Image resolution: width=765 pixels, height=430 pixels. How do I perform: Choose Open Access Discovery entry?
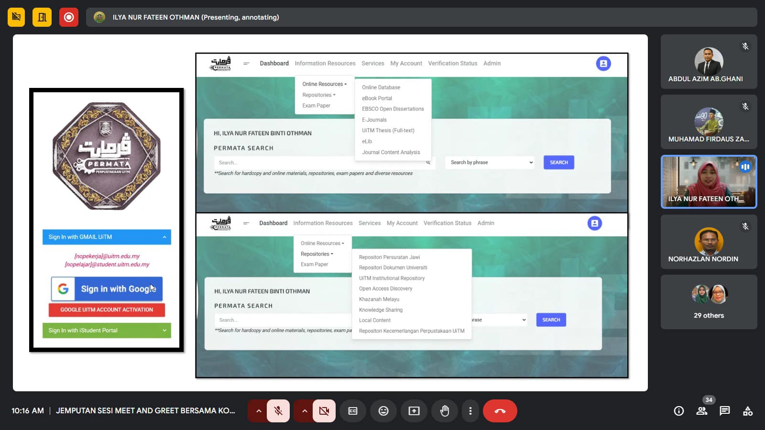click(385, 289)
